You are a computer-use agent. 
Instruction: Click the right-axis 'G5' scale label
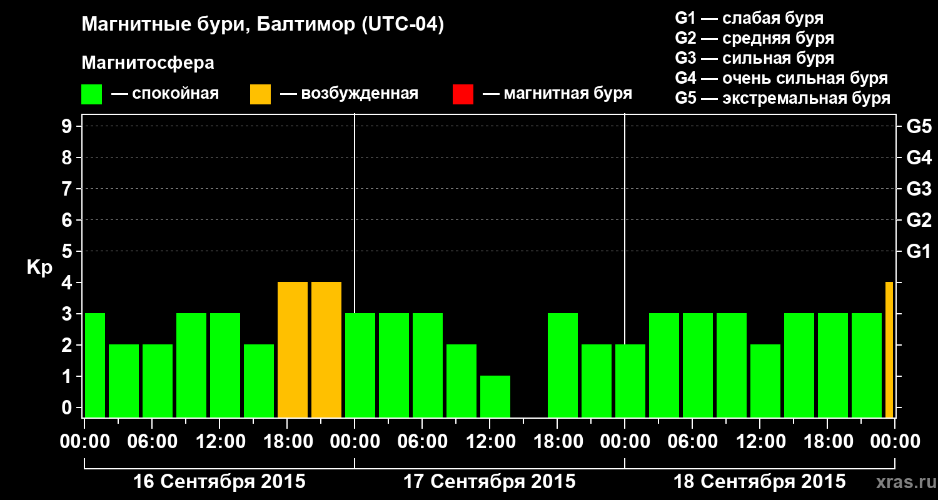919,126
